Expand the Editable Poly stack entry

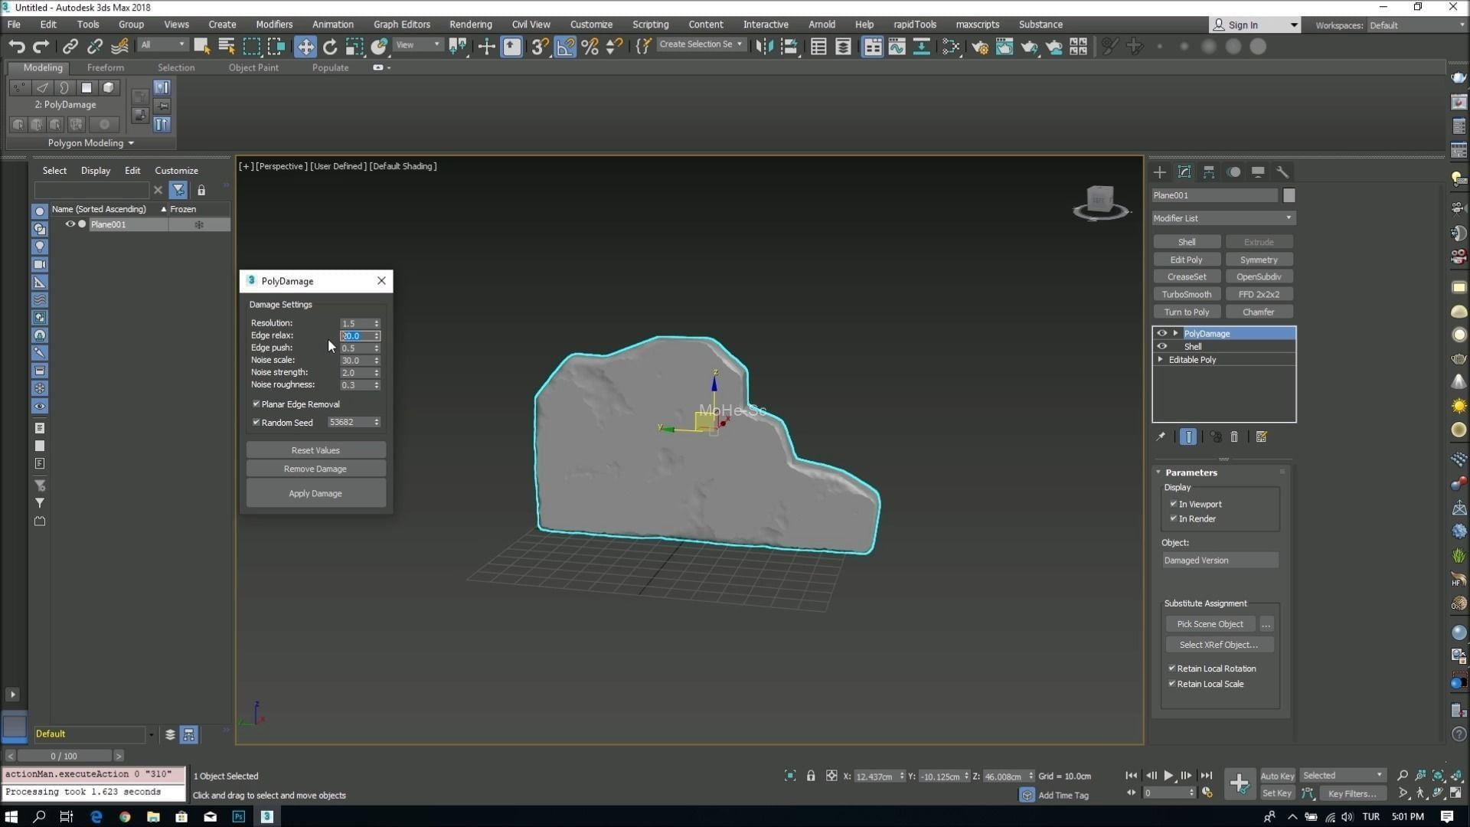(1161, 360)
